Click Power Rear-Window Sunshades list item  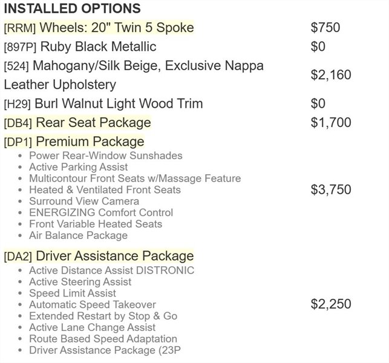point(105,155)
